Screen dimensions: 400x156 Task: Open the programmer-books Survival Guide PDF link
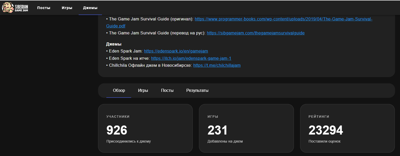click(x=284, y=19)
